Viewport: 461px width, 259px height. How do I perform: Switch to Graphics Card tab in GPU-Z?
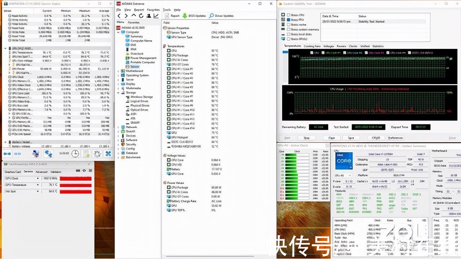point(13,172)
